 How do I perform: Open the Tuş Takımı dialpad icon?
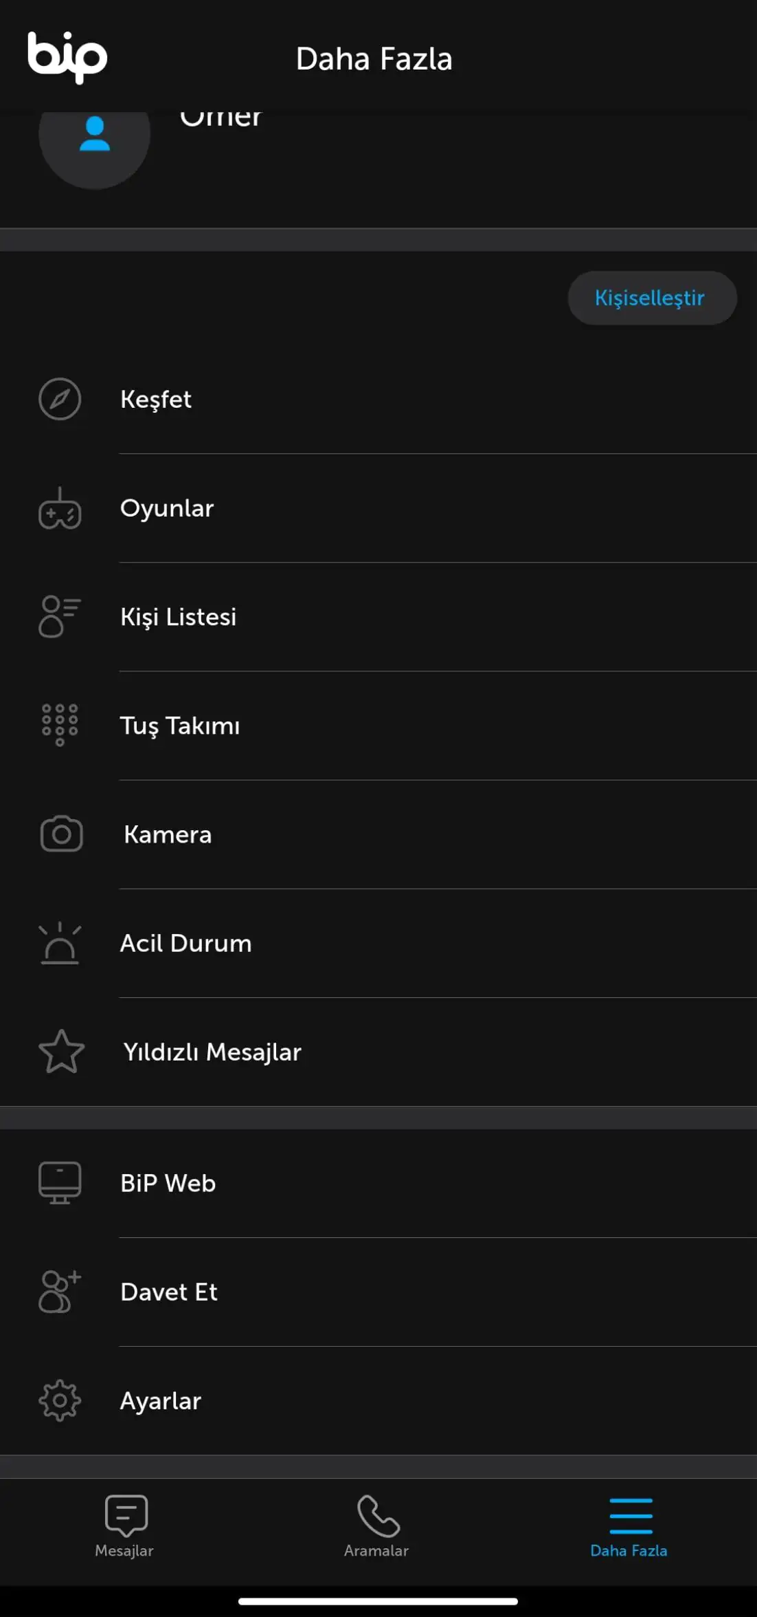point(60,725)
